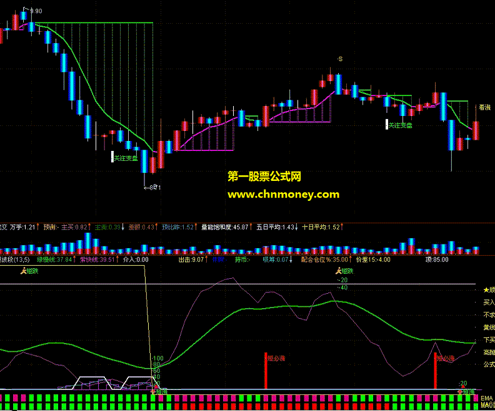Click the 100 scale label in the indicator
Viewport: 495px width, 411px height.
157,359
